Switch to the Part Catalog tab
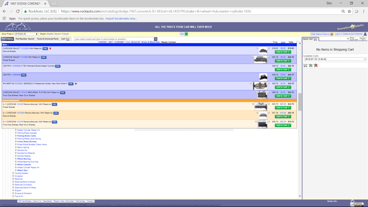 [7, 39]
